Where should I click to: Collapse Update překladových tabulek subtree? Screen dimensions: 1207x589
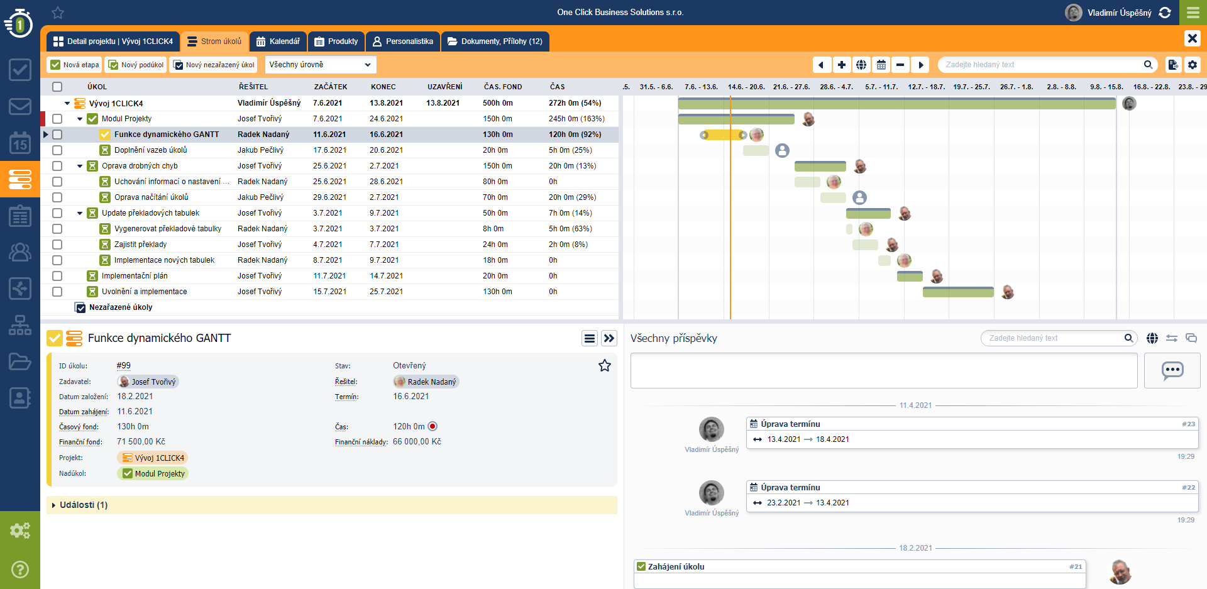point(80,213)
